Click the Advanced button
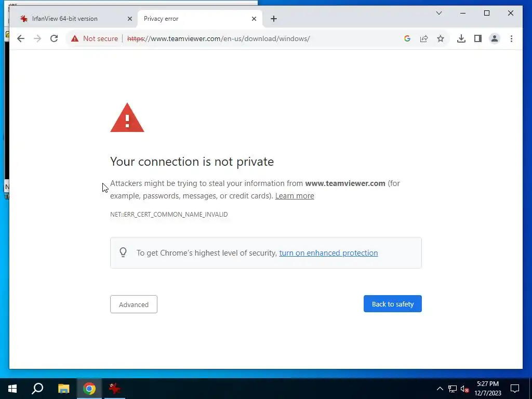This screenshot has height=399, width=532. point(134,304)
